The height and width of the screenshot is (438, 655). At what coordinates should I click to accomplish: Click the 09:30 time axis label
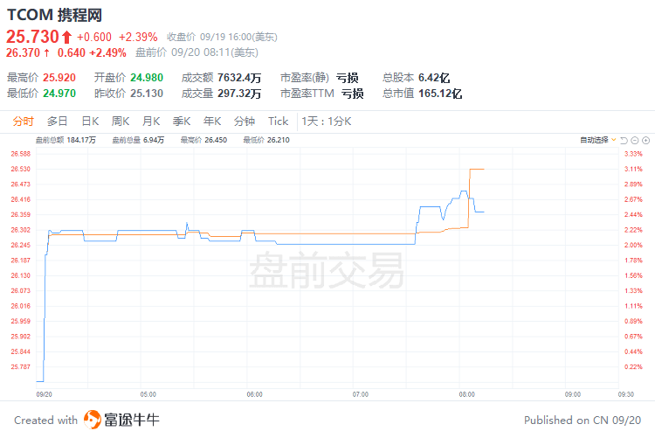coord(626,394)
